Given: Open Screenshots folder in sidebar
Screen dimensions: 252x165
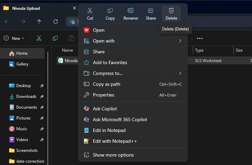Looking at the screenshot, I should (22, 150).
